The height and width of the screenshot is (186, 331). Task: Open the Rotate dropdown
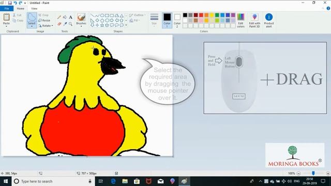46,26
